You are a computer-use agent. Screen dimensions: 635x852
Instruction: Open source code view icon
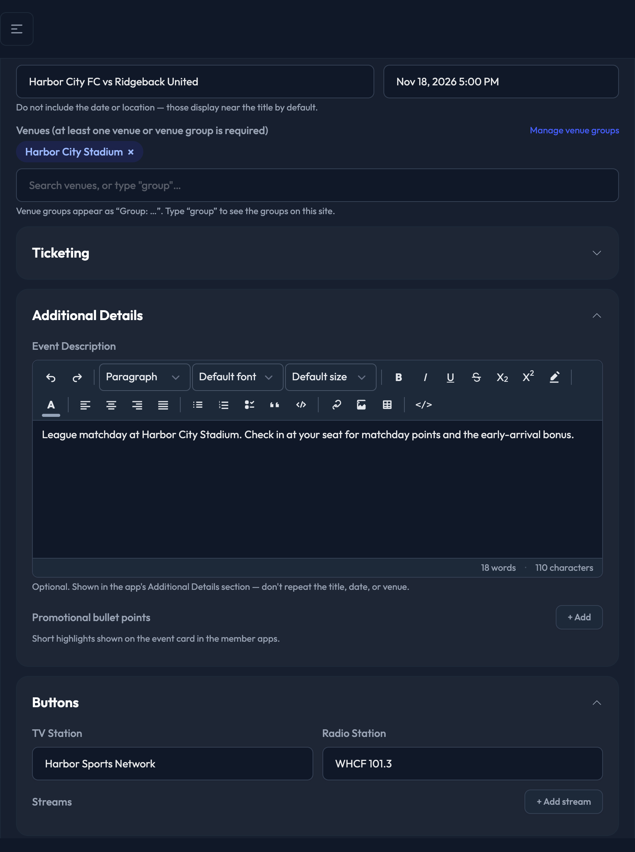coord(423,405)
